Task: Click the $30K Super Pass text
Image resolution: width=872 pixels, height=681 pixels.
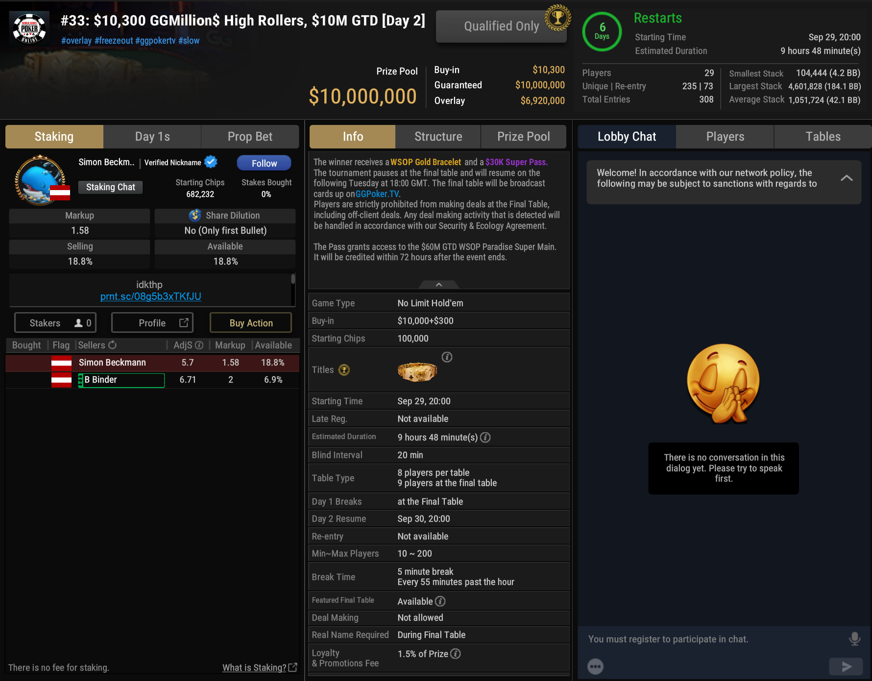Action: [516, 162]
